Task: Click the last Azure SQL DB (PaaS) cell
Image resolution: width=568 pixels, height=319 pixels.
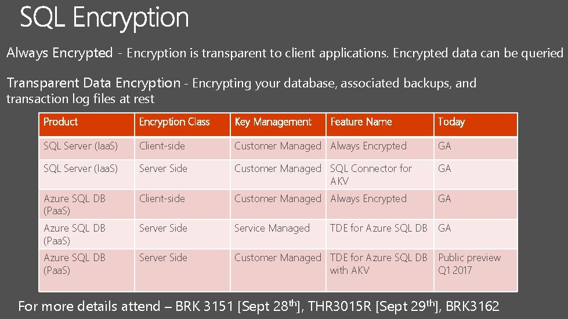Action: coord(86,270)
